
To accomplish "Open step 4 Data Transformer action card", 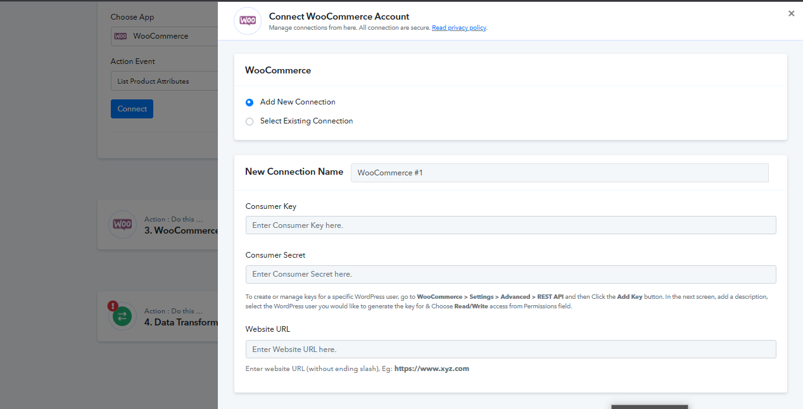I will [x=158, y=317].
